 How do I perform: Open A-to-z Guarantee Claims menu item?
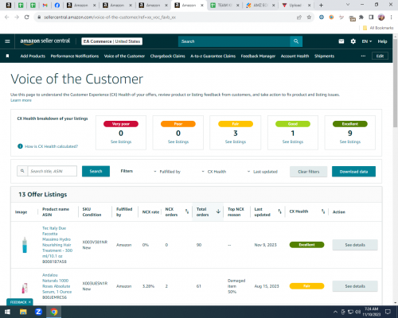(213, 56)
